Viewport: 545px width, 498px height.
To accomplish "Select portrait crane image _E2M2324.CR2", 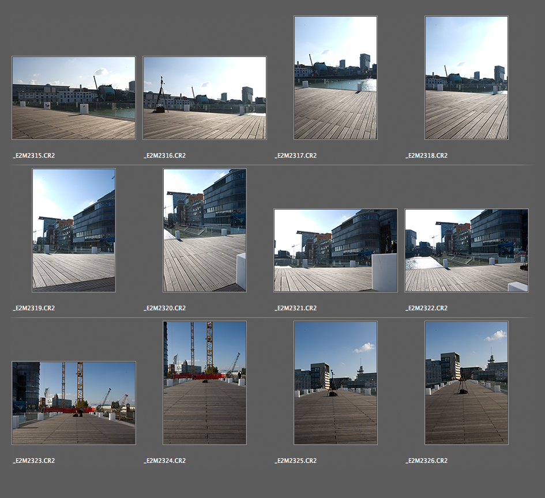I will [x=205, y=383].
